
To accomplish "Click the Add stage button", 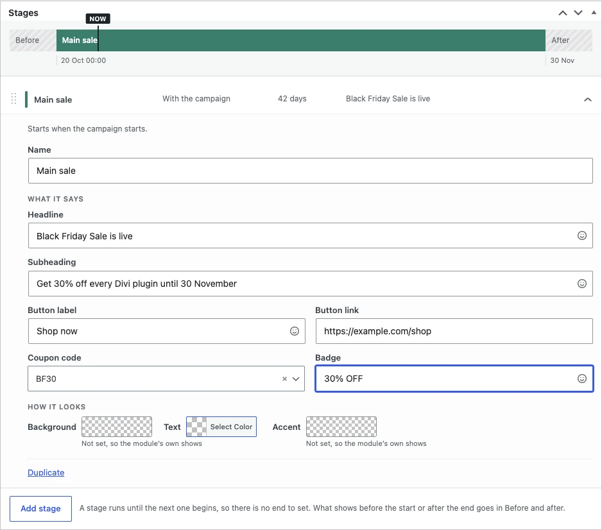I will coord(40,509).
